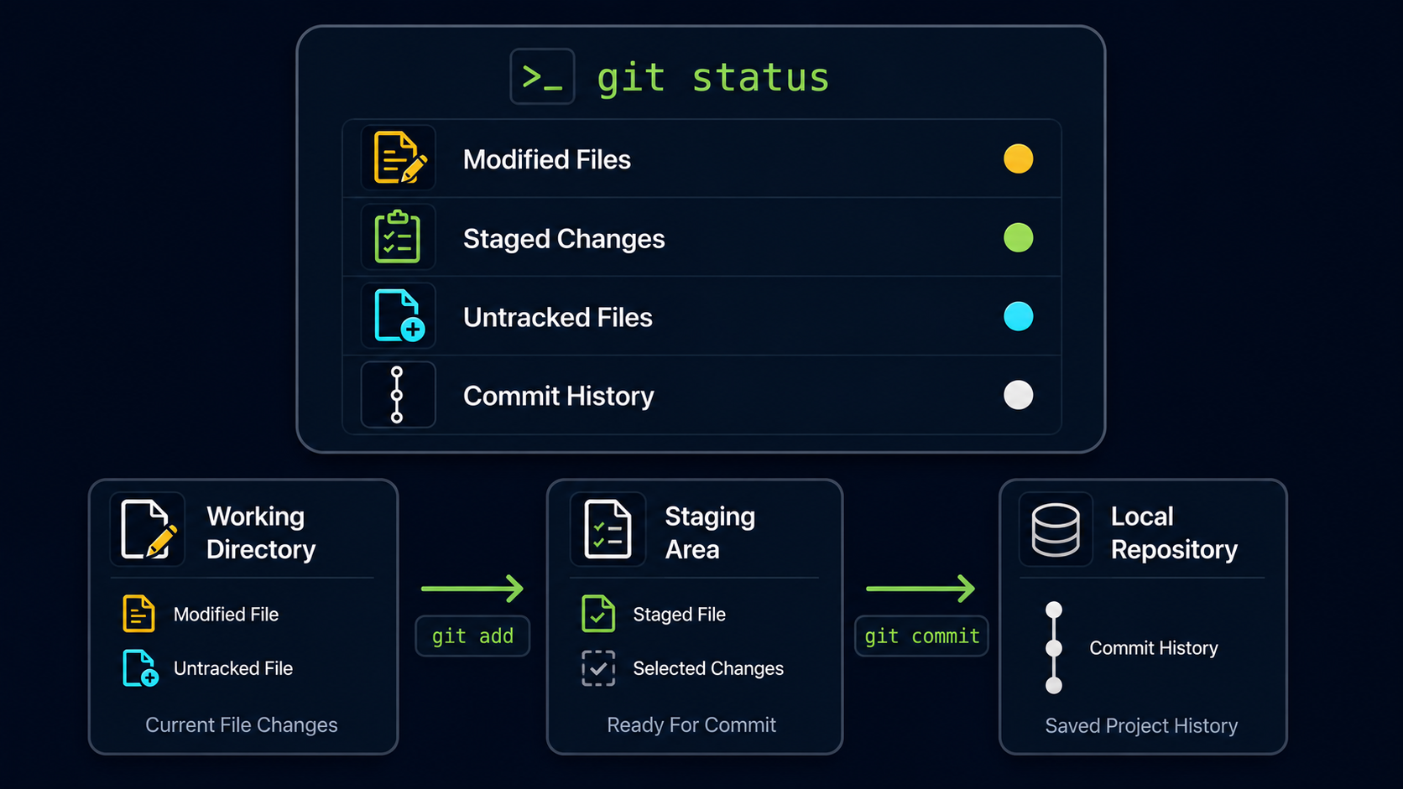Select the Untracked Files row label
Viewport: 1403px width, 789px height.
coord(558,318)
